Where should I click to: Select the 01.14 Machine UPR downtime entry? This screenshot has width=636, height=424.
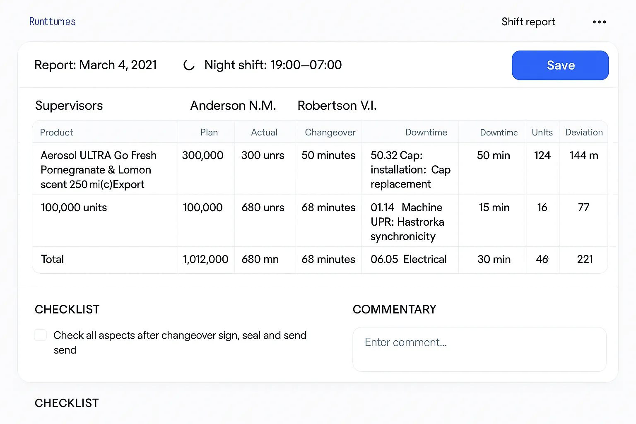(x=407, y=222)
